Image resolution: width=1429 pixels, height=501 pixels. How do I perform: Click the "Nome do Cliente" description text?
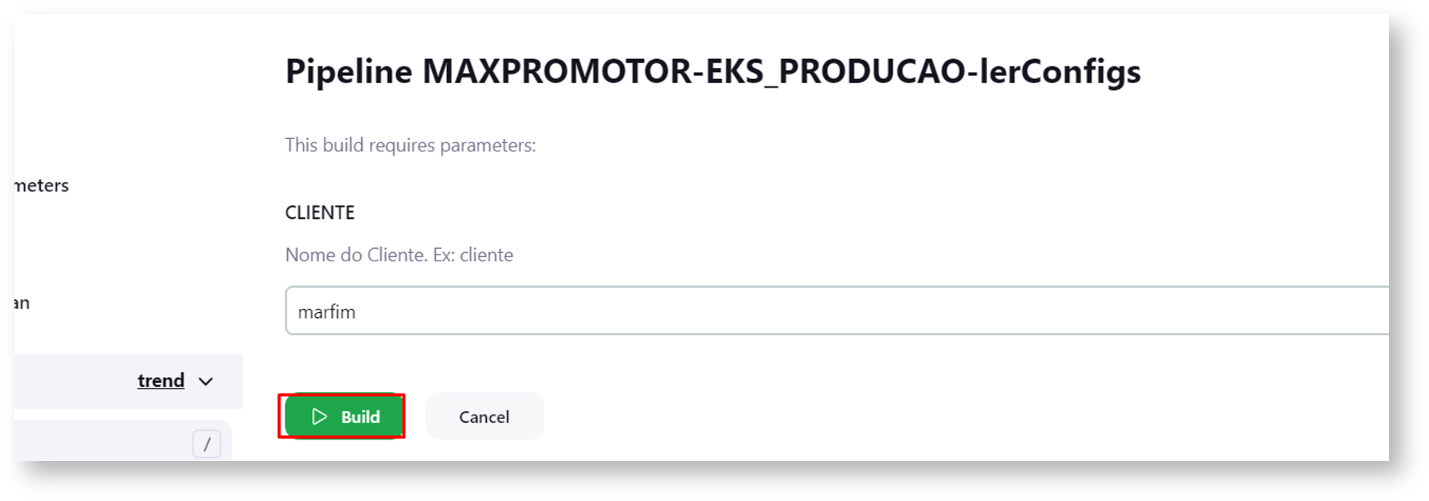point(356,255)
